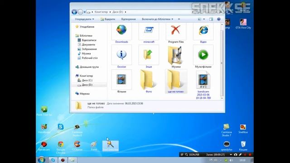The width and height of the screenshot is (290, 163).
Task: Launch CCleaner desktop shortcut
Action: [x=77, y=146]
